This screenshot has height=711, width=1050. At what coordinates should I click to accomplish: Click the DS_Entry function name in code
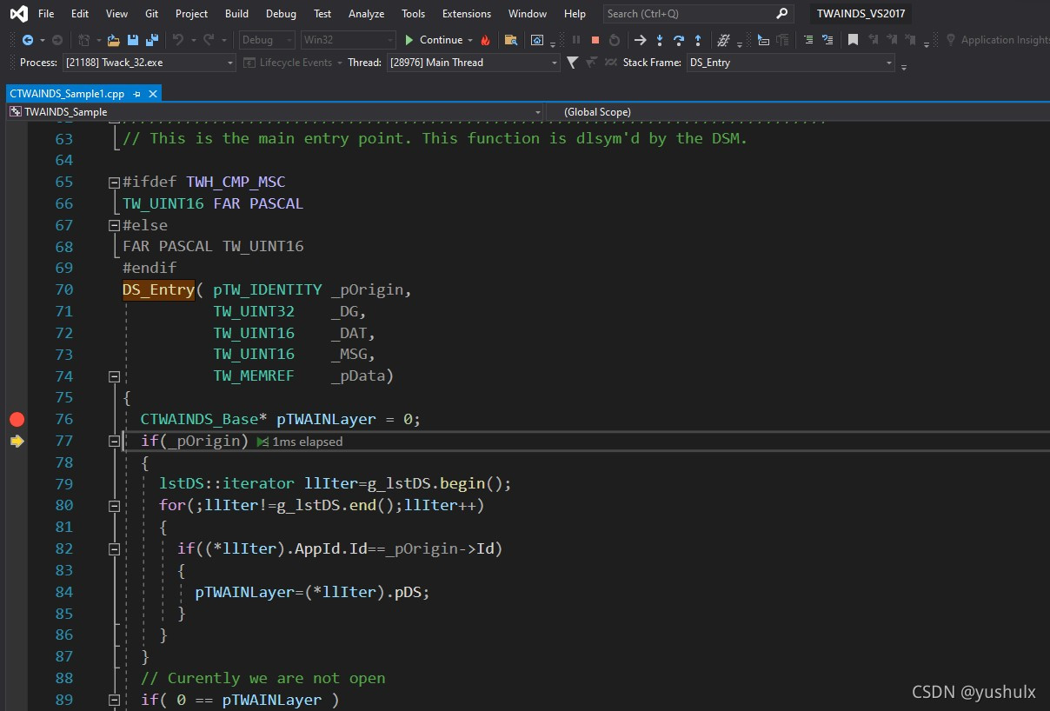click(158, 290)
